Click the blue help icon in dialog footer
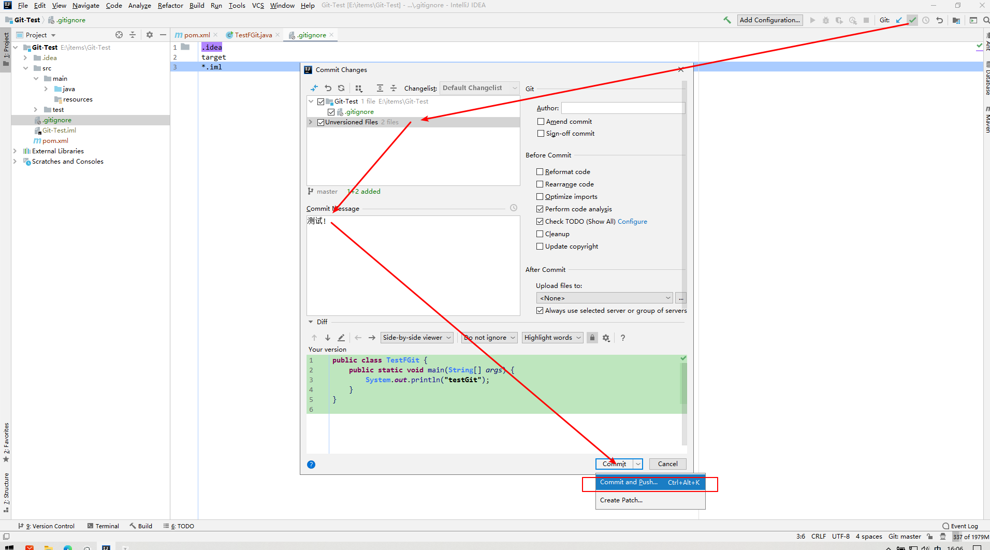990x550 pixels. point(311,465)
